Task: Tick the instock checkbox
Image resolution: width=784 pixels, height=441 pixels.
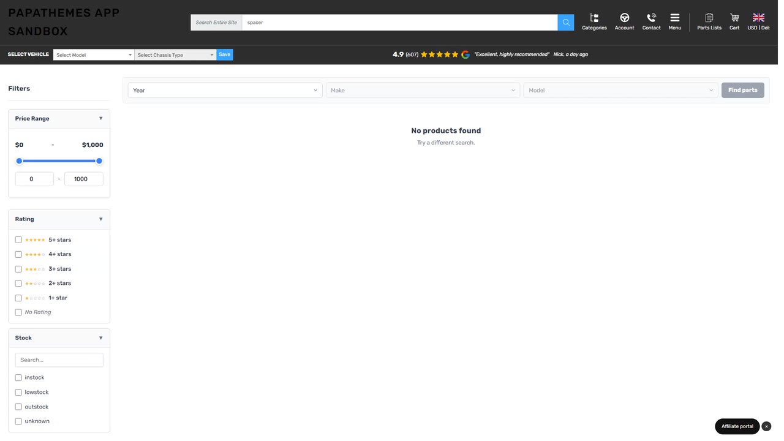Action: pyautogui.click(x=18, y=378)
